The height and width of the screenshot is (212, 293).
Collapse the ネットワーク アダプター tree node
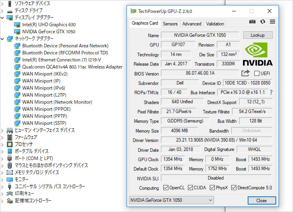coord(2,39)
